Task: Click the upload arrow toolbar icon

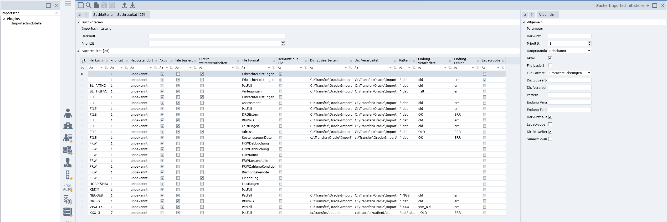Action: (125, 5)
